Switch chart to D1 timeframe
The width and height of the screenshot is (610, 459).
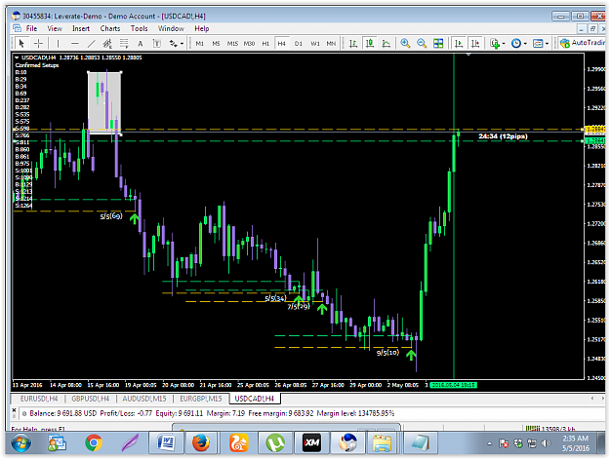click(x=298, y=44)
